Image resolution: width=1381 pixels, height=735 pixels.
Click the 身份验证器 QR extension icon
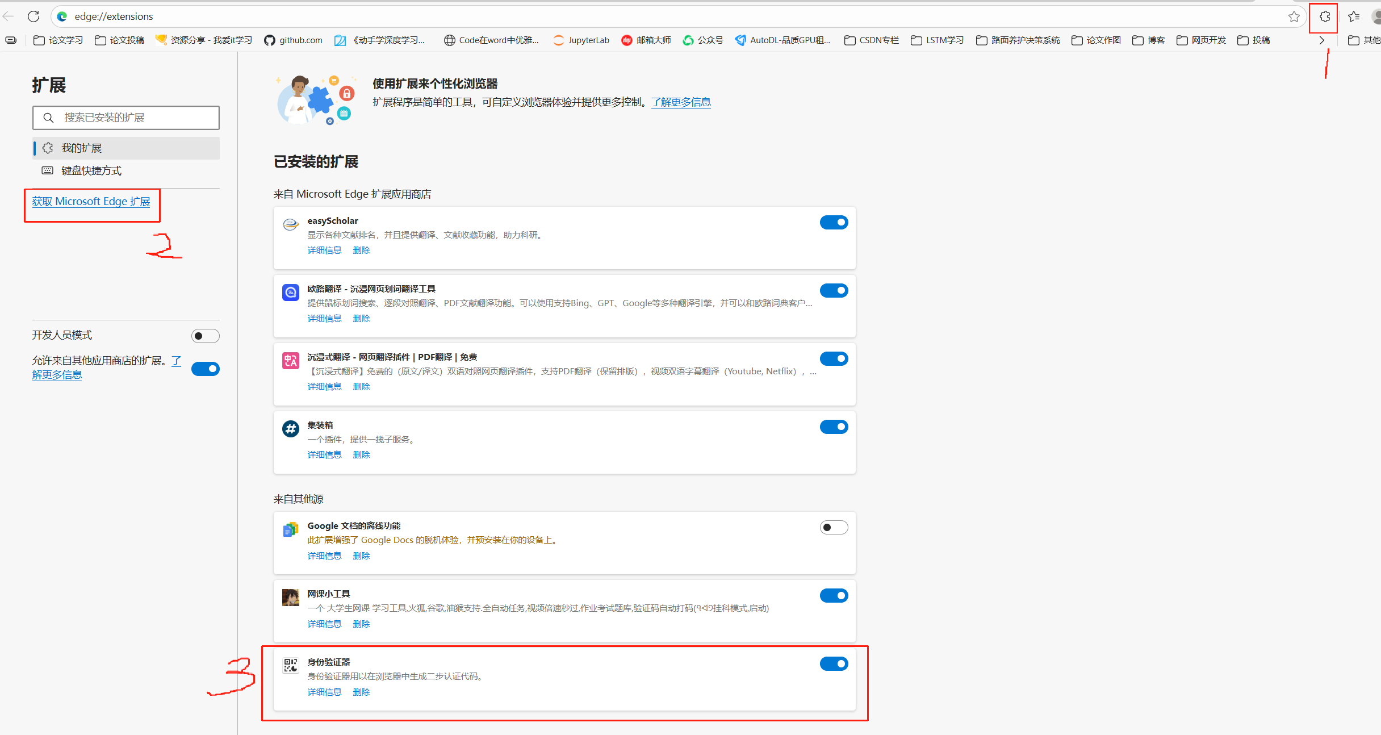click(291, 666)
